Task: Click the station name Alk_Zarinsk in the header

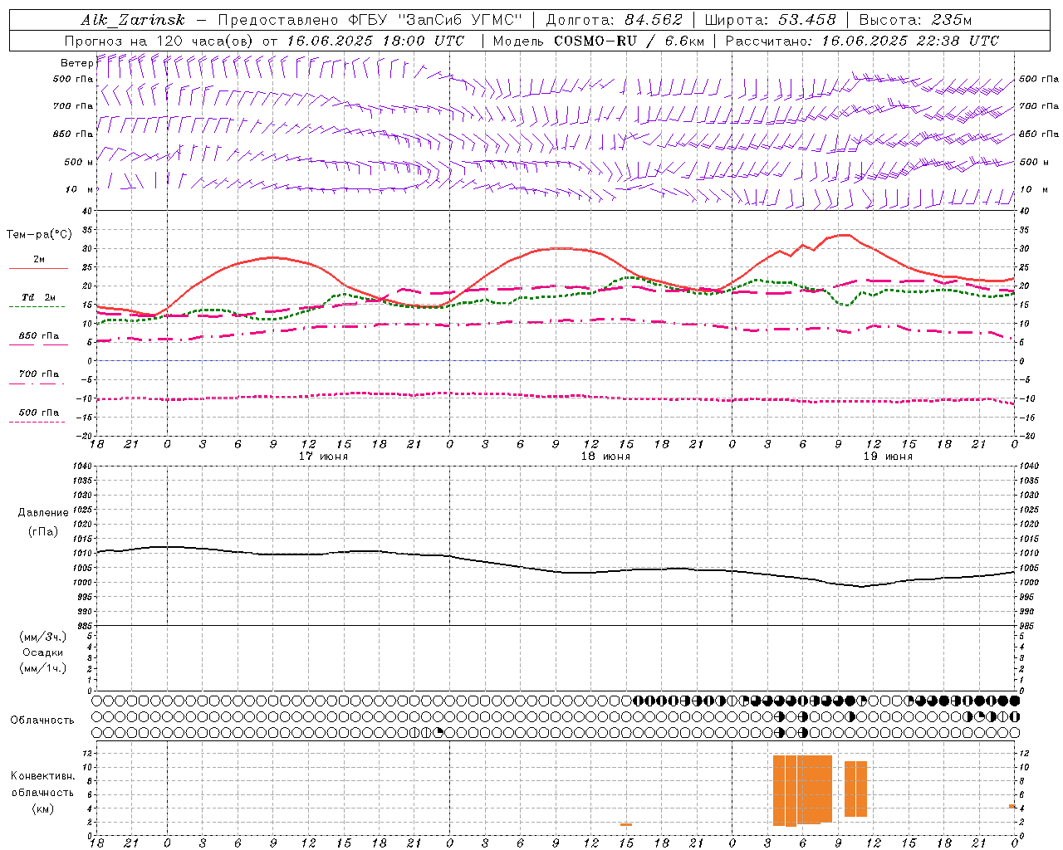Action: 133,21
